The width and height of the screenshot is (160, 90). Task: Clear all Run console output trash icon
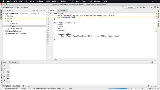click(x=8, y=82)
